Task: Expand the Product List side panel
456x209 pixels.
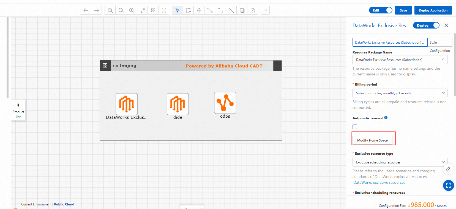Action: [18, 110]
